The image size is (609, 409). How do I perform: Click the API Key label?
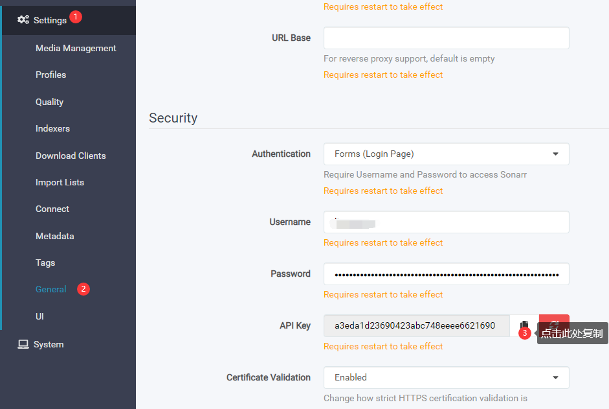[x=295, y=325]
